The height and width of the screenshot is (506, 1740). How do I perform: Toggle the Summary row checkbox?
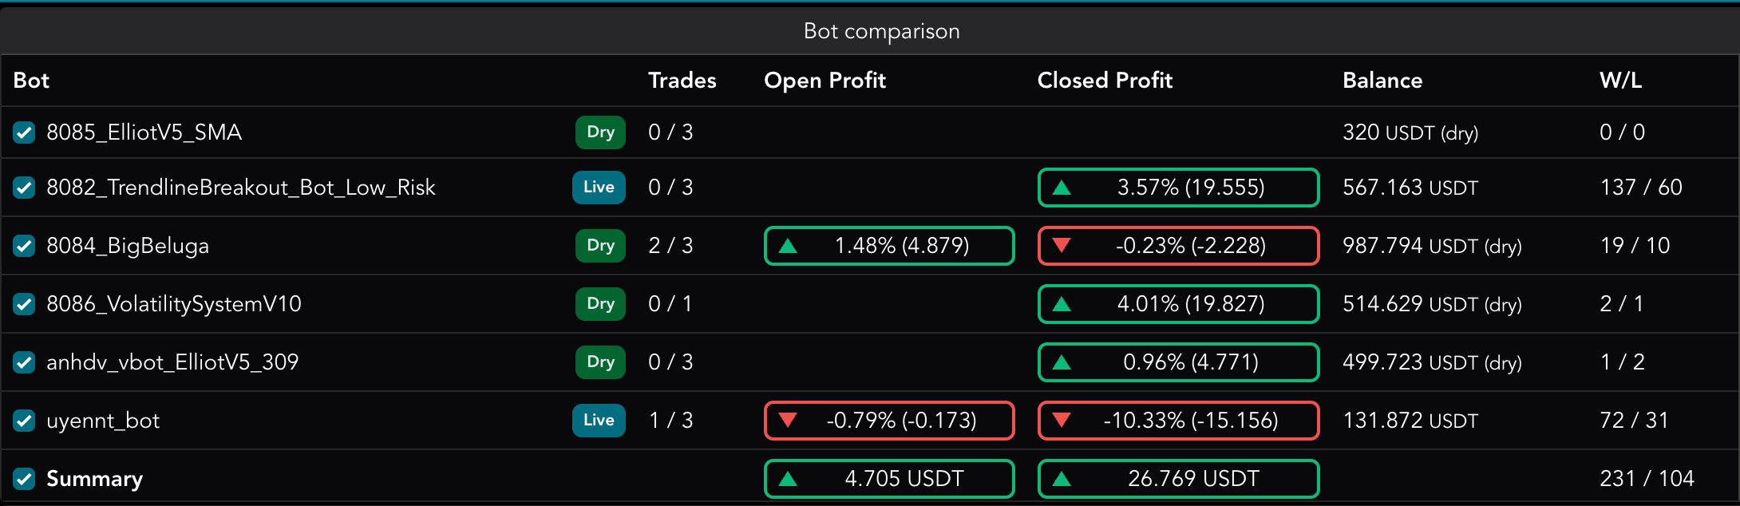[24, 479]
